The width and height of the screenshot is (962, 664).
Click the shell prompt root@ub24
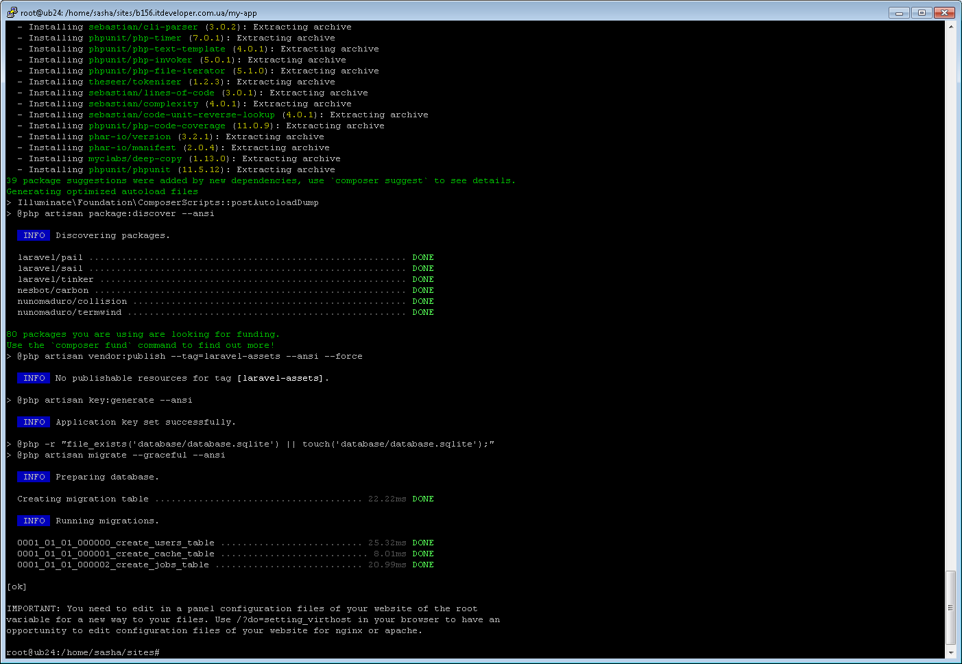[x=38, y=652]
